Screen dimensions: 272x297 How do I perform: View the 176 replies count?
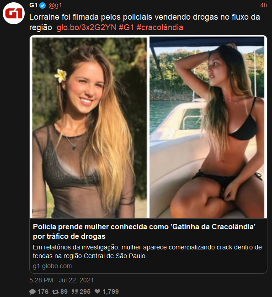(x=43, y=292)
